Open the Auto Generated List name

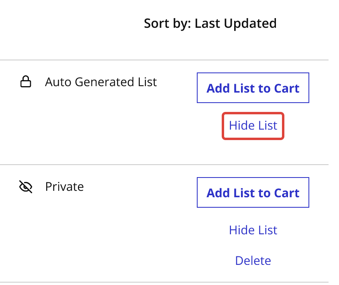[x=101, y=82]
